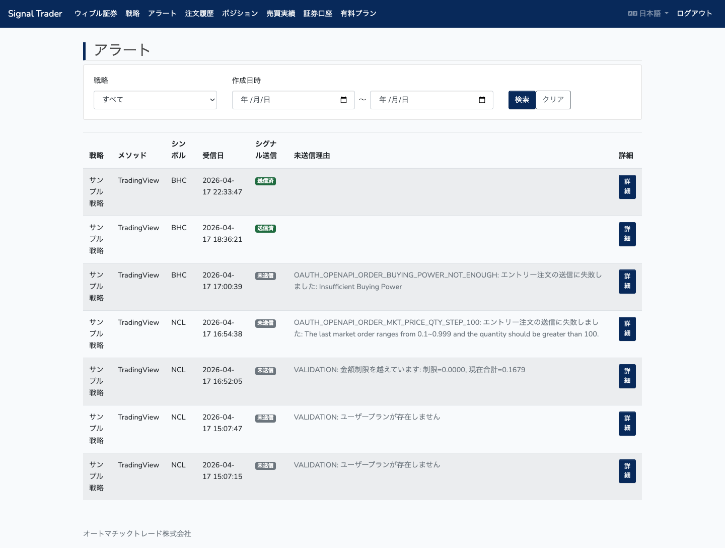Screen dimensions: 725x548
Task: Click the 未送信 badge in the 15:07:47 row
Action: [x=265, y=418]
